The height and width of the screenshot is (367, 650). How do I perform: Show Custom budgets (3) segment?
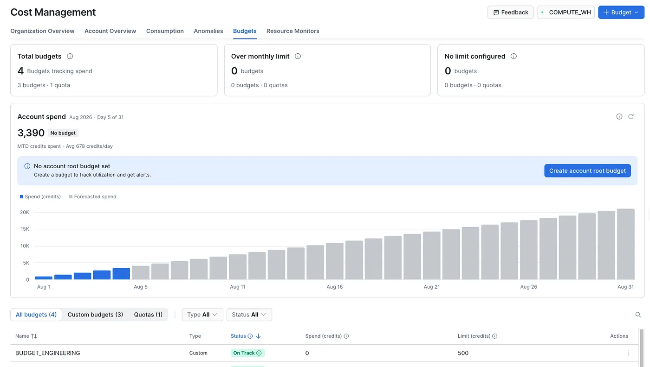pyautogui.click(x=95, y=315)
